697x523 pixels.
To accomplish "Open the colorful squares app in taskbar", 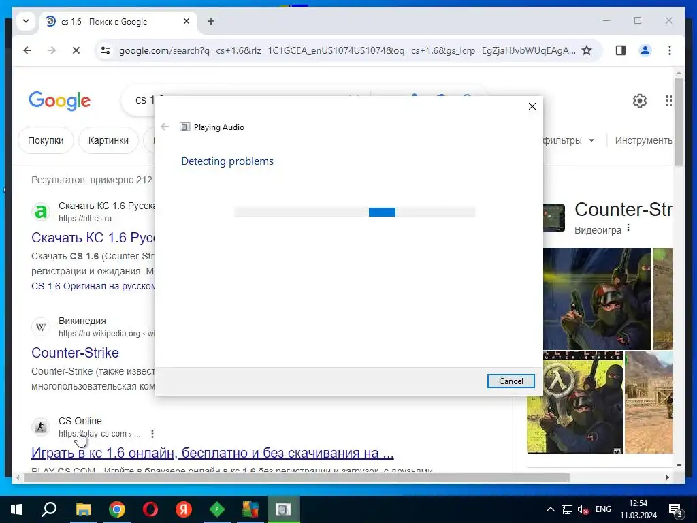I will [x=250, y=509].
